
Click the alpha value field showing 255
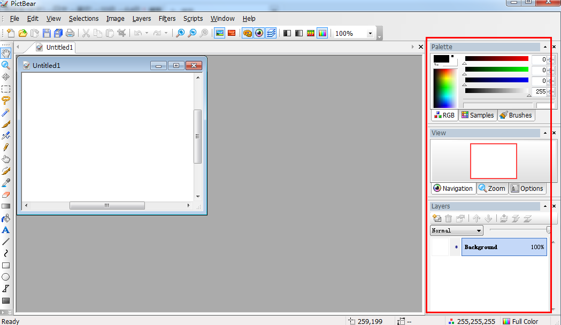(541, 91)
